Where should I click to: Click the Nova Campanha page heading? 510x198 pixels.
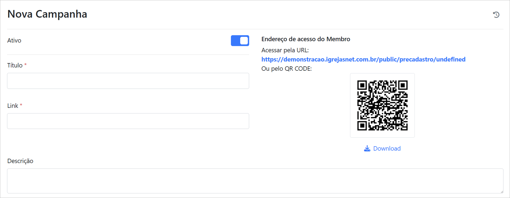(x=47, y=14)
